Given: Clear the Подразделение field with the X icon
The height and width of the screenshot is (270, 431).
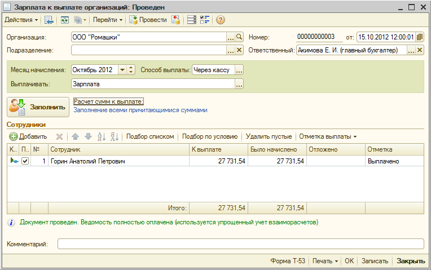Looking at the screenshot, I should click(x=239, y=50).
